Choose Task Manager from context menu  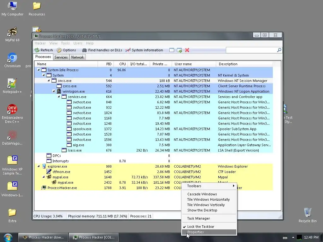pos(209,218)
